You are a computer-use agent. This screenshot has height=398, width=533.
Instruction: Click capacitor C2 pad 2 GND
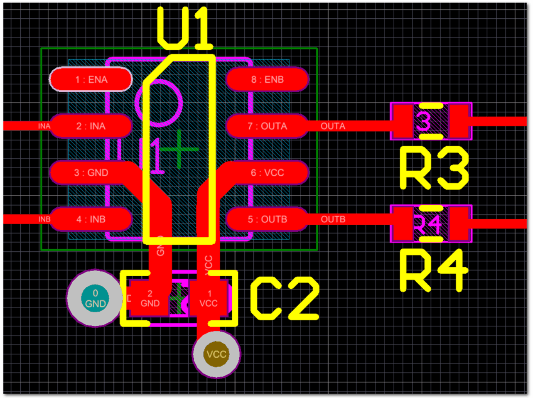(150, 298)
